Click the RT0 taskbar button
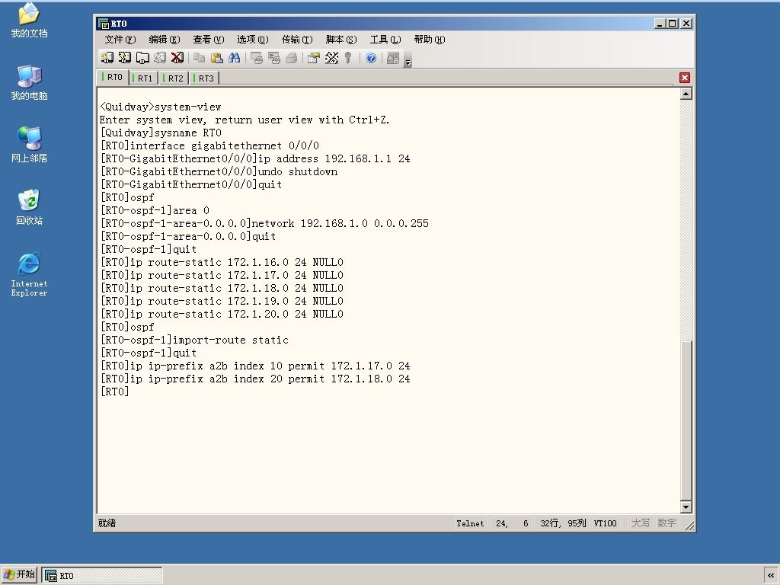 (x=102, y=575)
